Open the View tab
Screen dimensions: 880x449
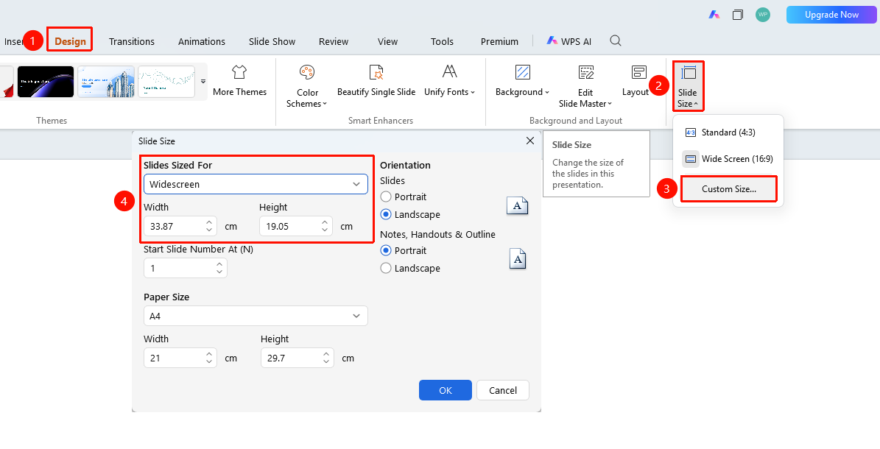click(x=388, y=41)
